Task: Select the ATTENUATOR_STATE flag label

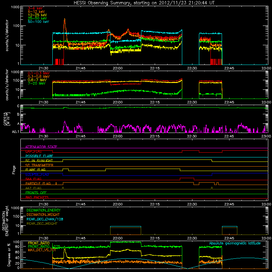Action: [x=41, y=147]
